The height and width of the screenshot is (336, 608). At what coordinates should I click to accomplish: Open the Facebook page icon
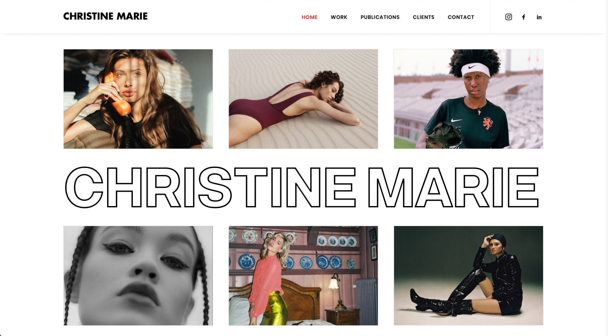click(x=524, y=17)
